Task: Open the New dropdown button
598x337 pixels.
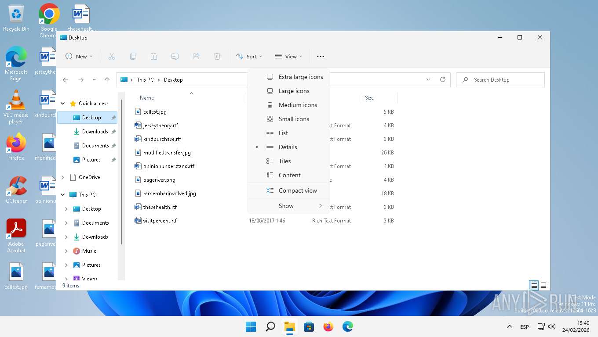Action: [79, 56]
